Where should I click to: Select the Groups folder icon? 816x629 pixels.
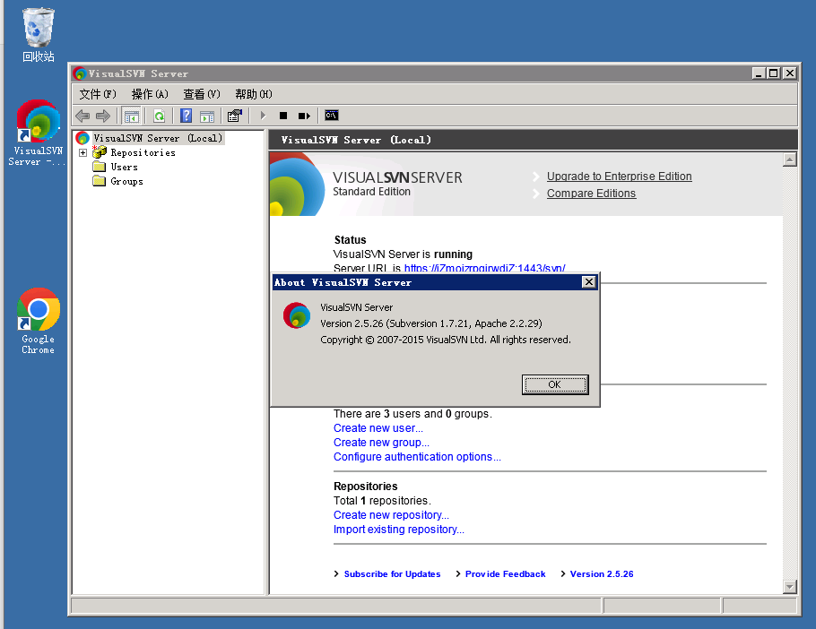pyautogui.click(x=99, y=181)
